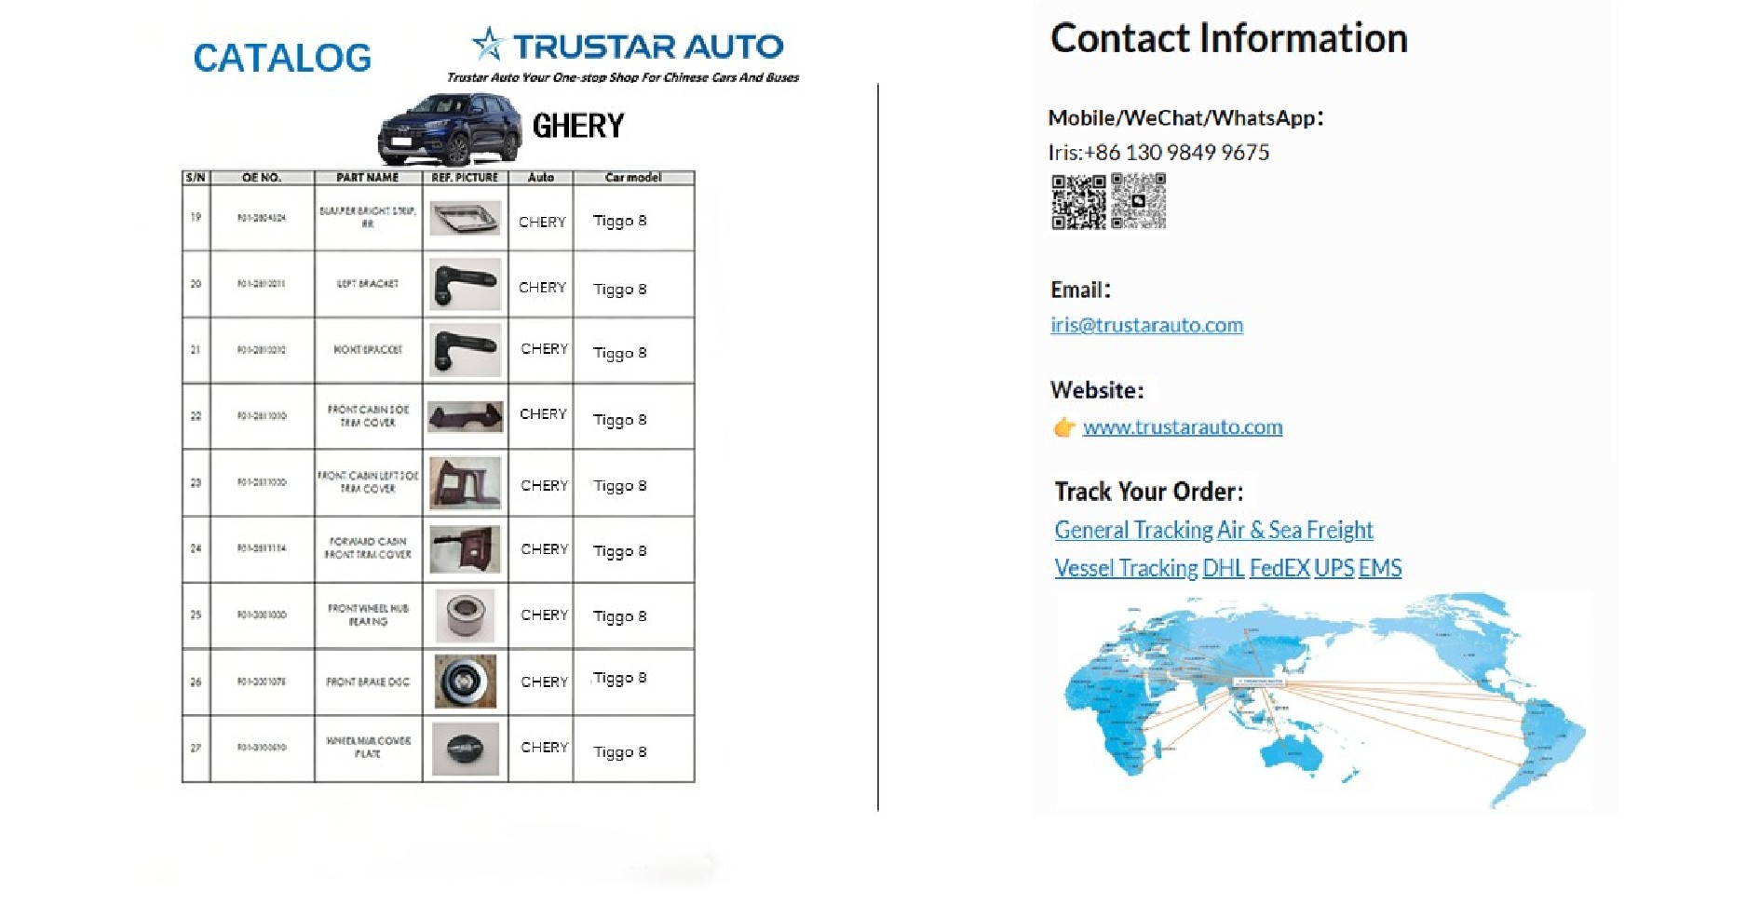The image size is (1760, 905).
Task: Open the row 23 left side trim cover picture
Action: pos(465,482)
